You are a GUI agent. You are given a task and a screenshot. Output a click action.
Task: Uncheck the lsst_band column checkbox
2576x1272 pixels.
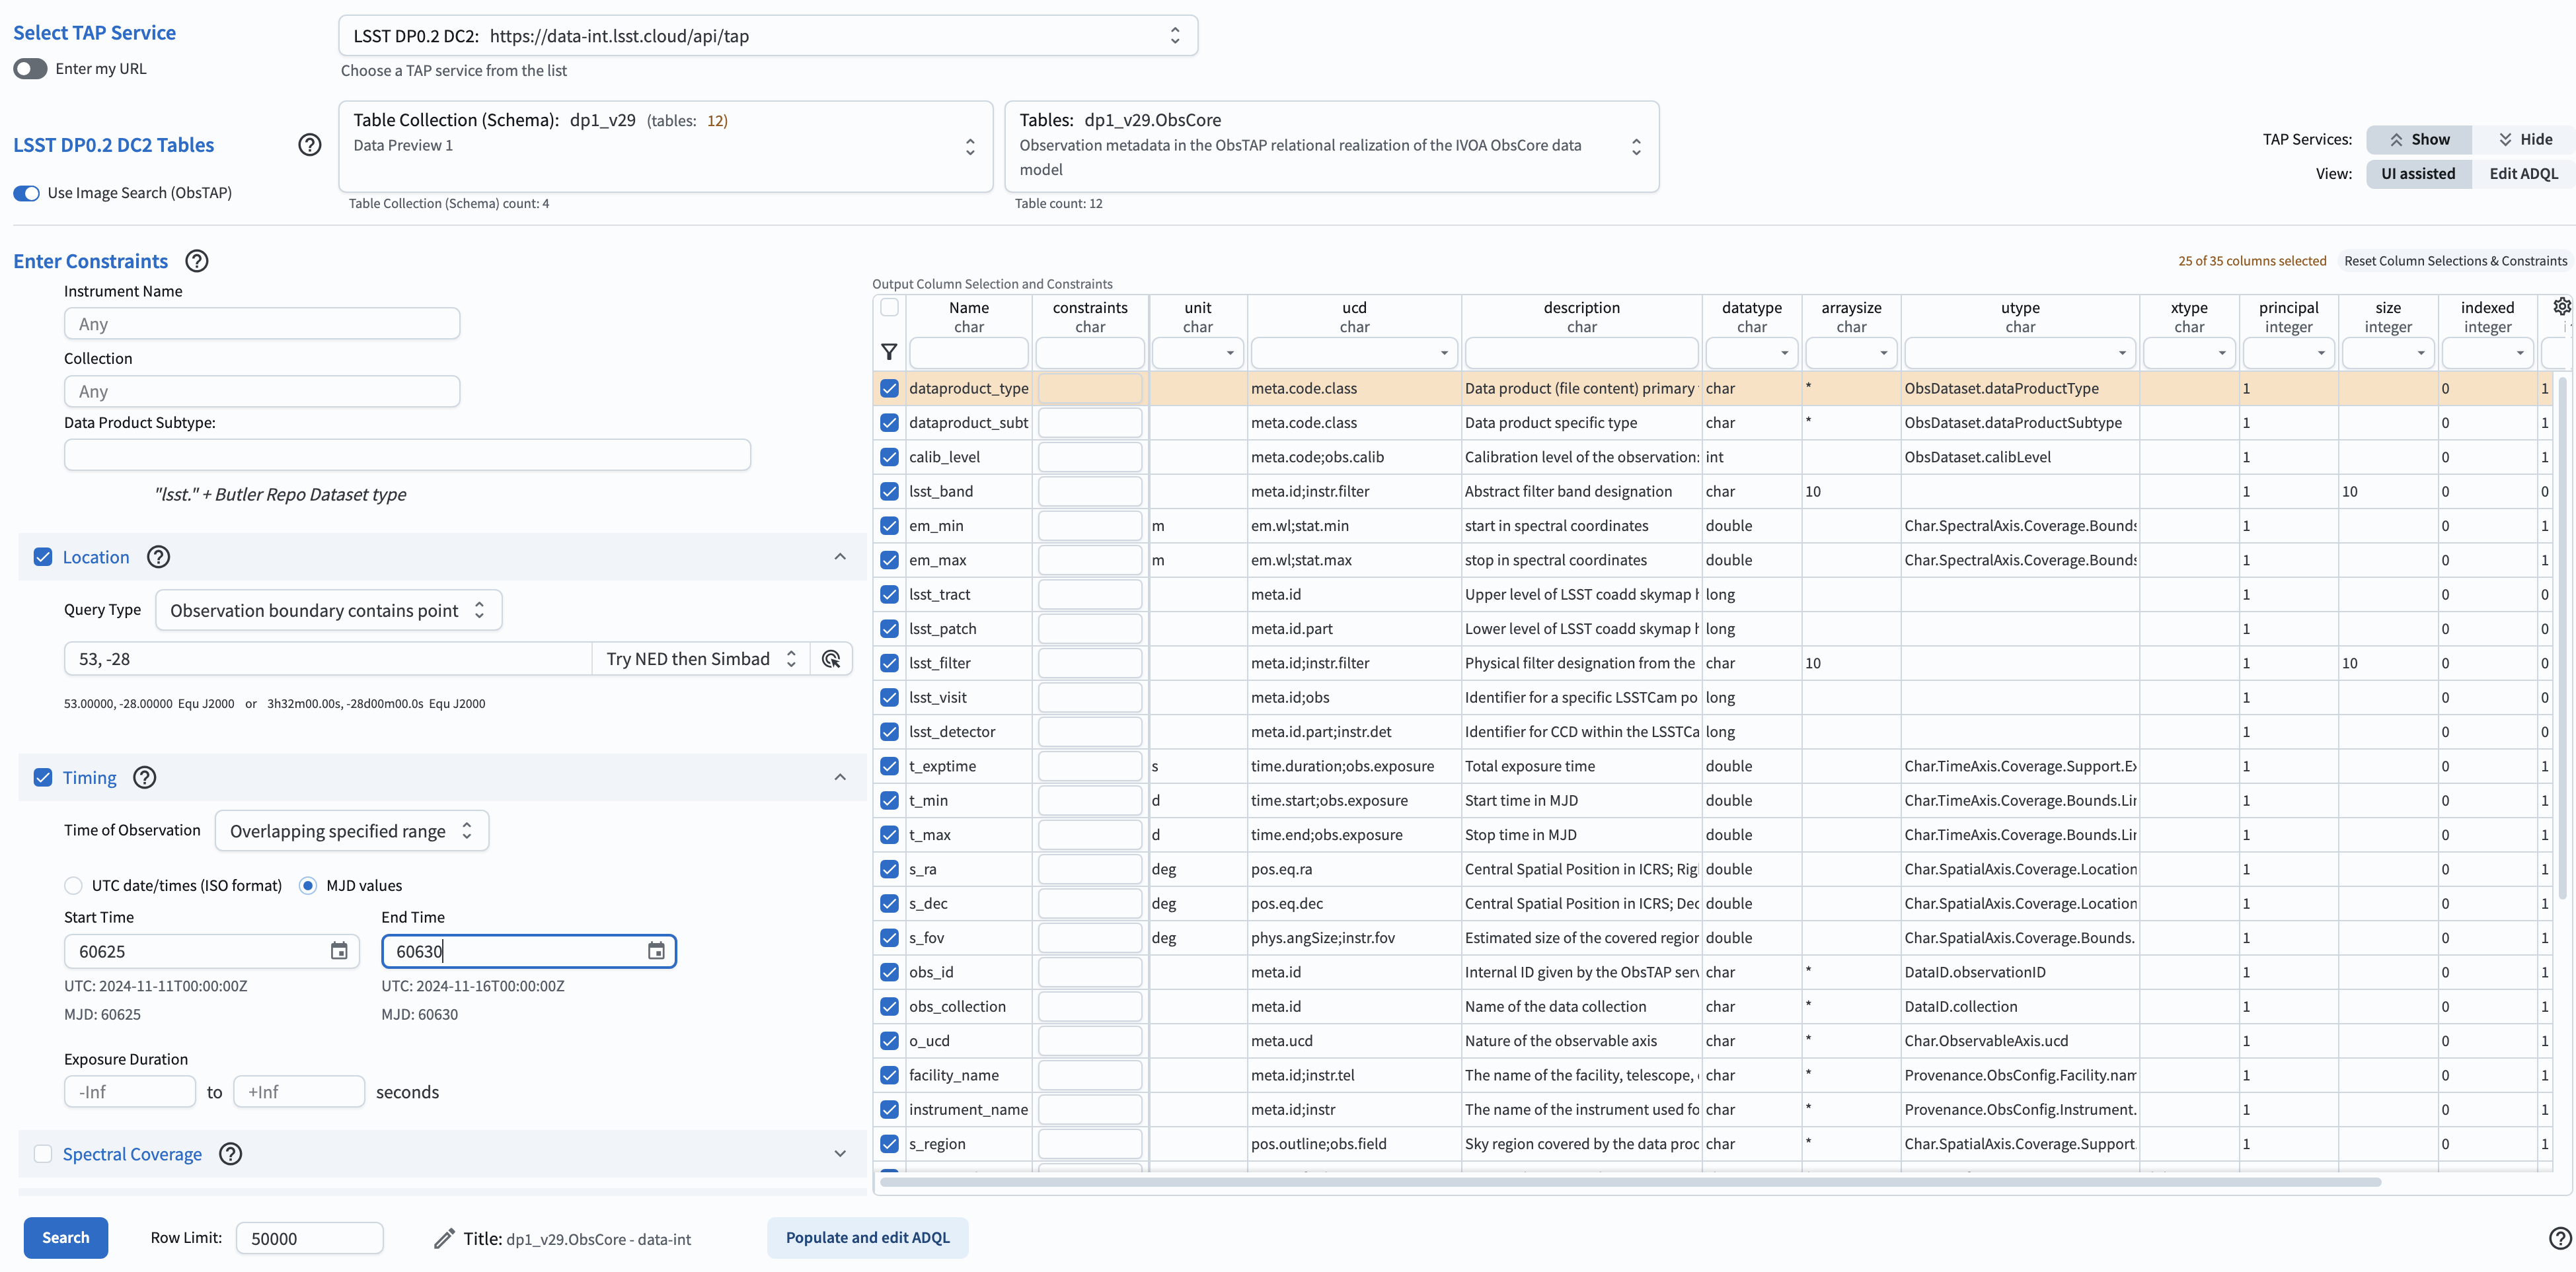point(889,491)
